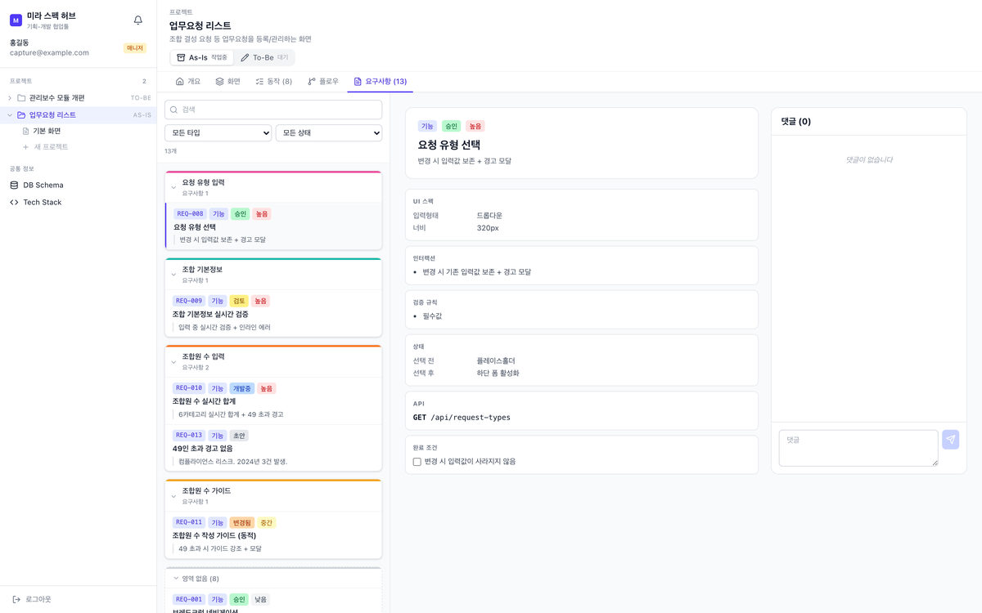Switch to To-Be 대기 mode
Image resolution: width=982 pixels, height=613 pixels.
click(x=264, y=58)
